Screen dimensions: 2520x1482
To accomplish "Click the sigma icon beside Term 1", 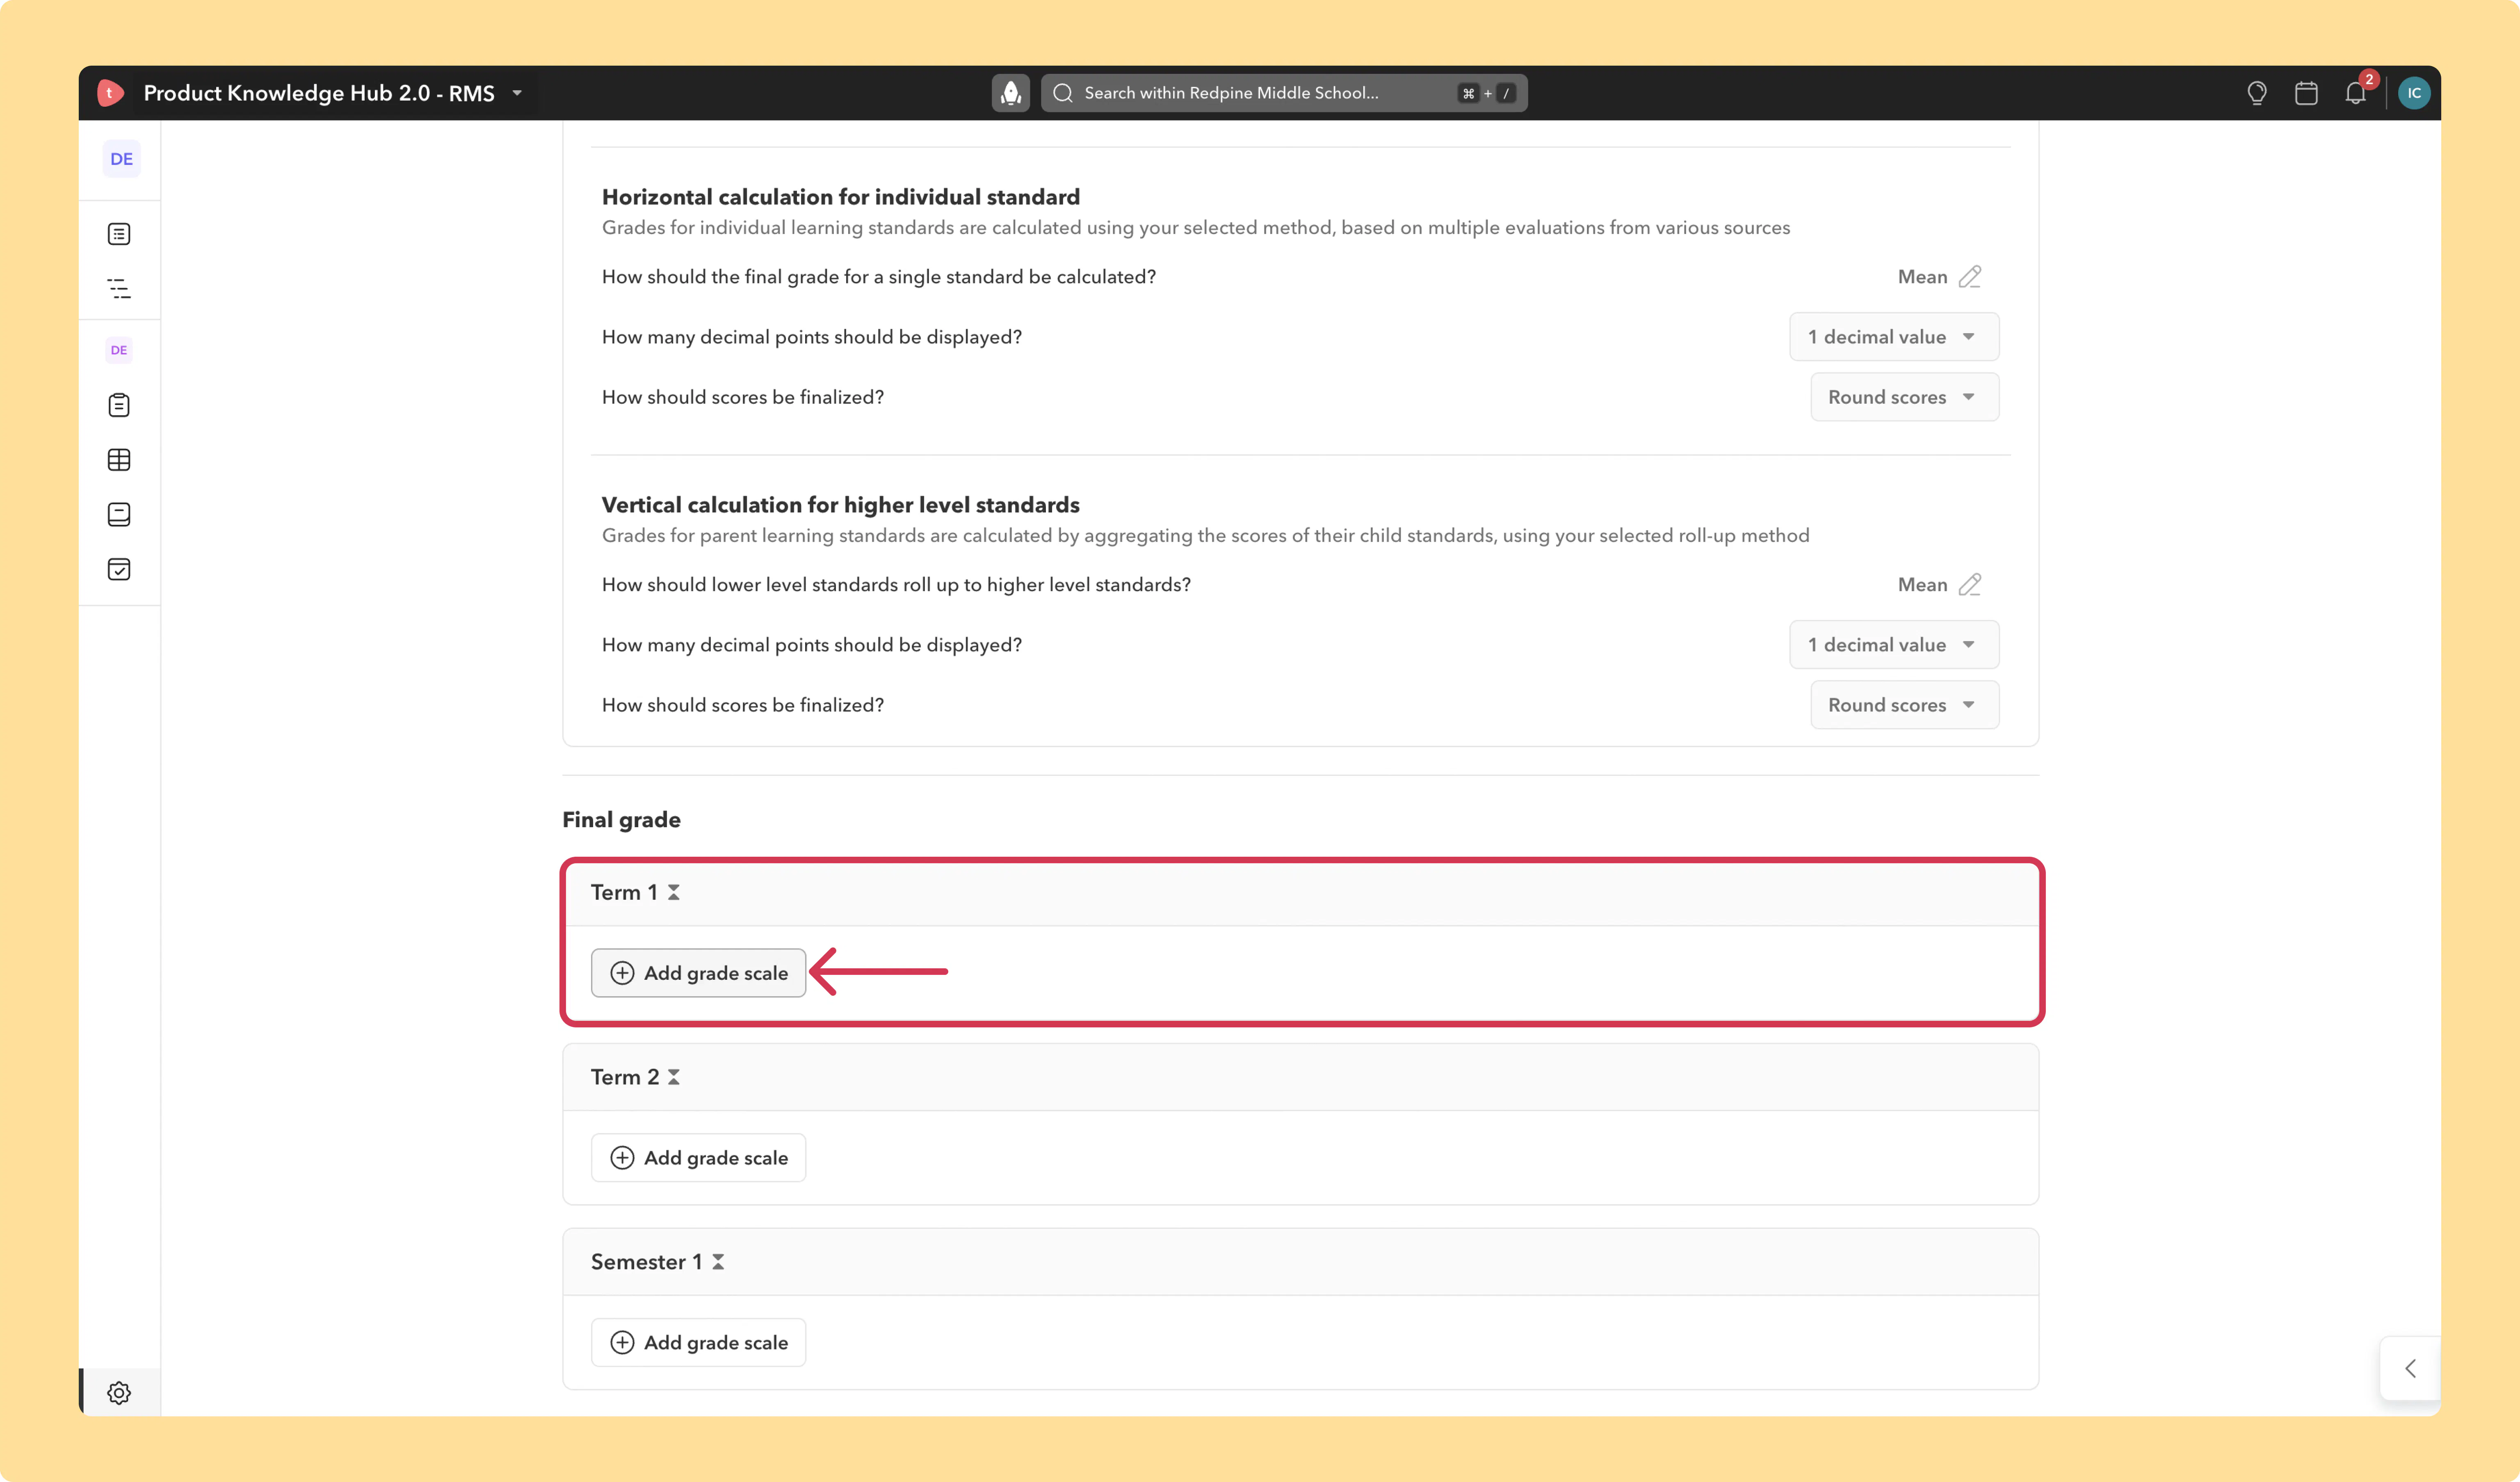I will tap(674, 892).
